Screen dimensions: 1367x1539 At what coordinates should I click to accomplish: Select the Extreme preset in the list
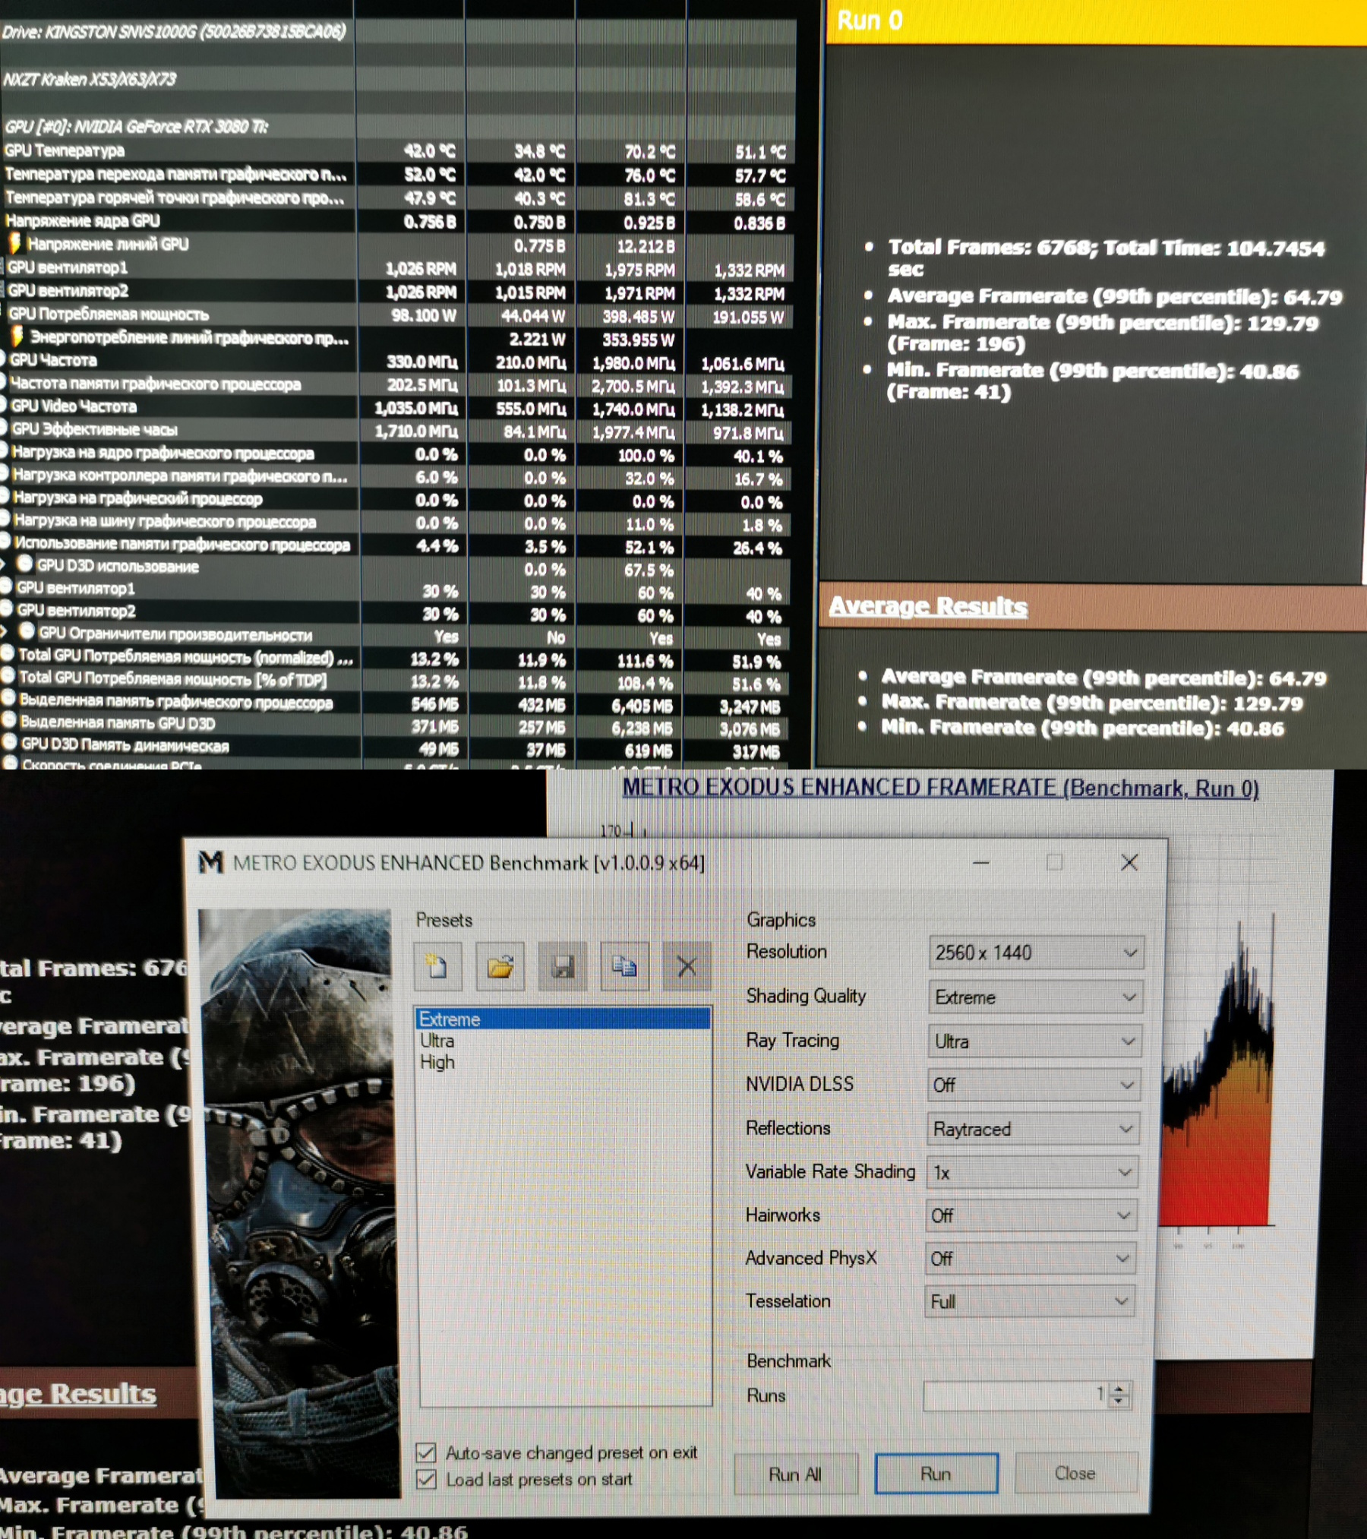tap(564, 1019)
